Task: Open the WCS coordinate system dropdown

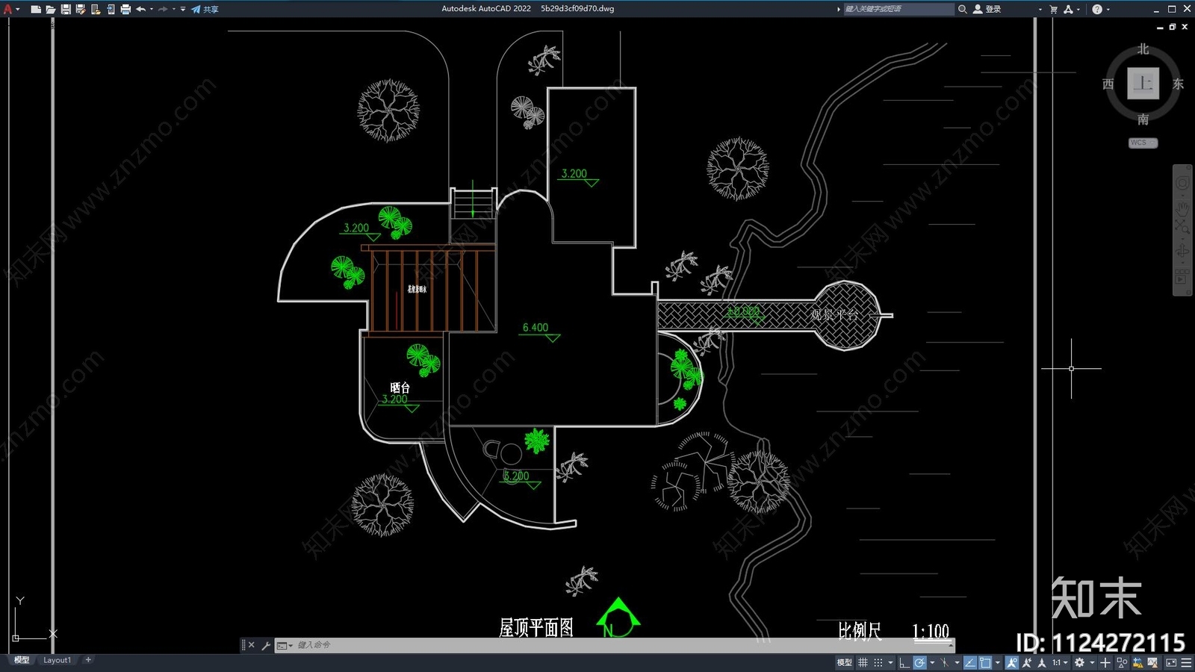Action: (1143, 143)
